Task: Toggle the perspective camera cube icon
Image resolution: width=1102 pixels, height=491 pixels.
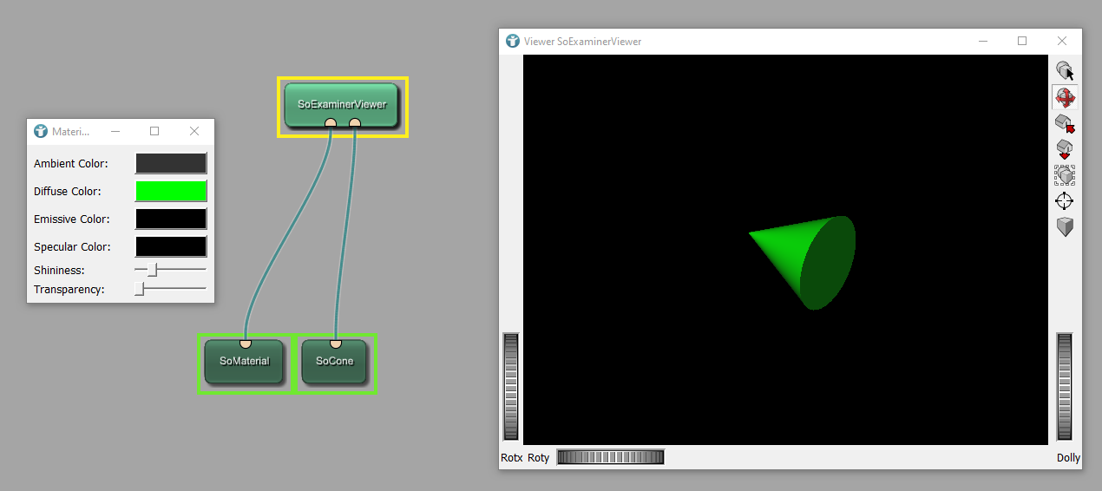Action: point(1064,227)
